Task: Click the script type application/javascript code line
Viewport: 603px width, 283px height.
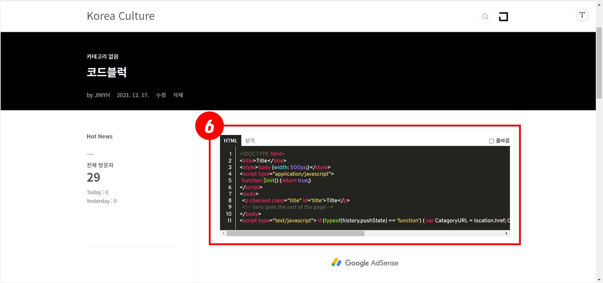Action: coord(287,174)
